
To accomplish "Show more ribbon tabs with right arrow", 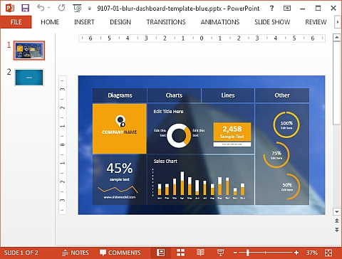I will 338,22.
